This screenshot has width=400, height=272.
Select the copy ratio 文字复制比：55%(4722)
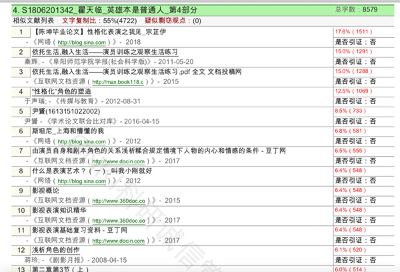click(99, 21)
